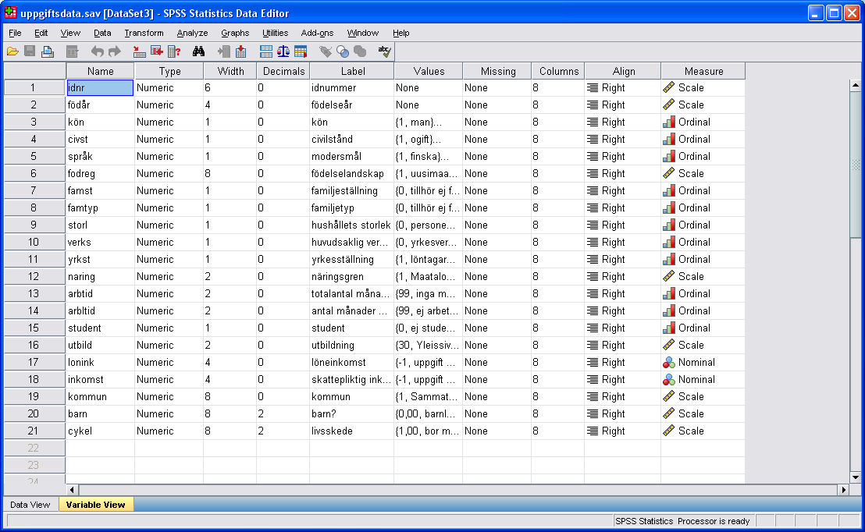Click the Values column header

pos(429,71)
